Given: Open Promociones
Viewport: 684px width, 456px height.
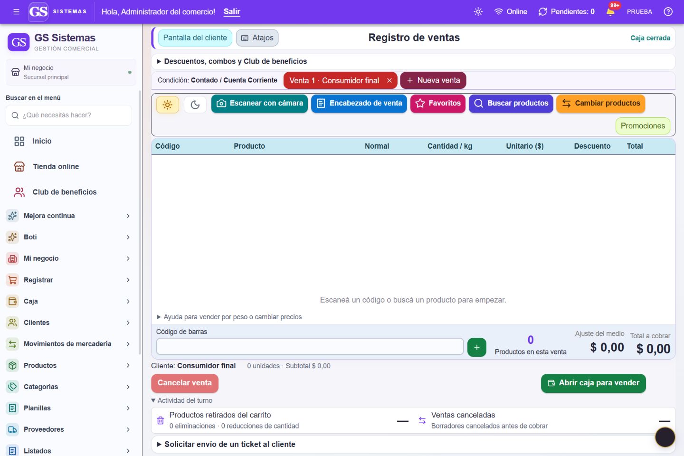Looking at the screenshot, I should point(643,126).
